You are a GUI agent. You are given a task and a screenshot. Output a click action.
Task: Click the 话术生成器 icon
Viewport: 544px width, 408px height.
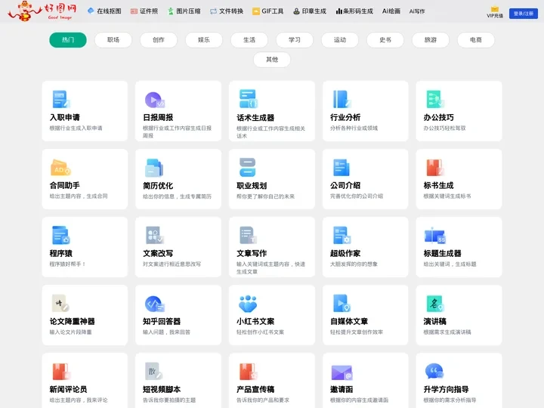coord(248,99)
